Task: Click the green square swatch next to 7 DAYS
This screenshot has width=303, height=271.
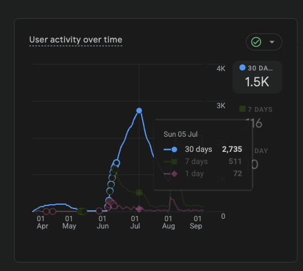Action: tap(242, 109)
